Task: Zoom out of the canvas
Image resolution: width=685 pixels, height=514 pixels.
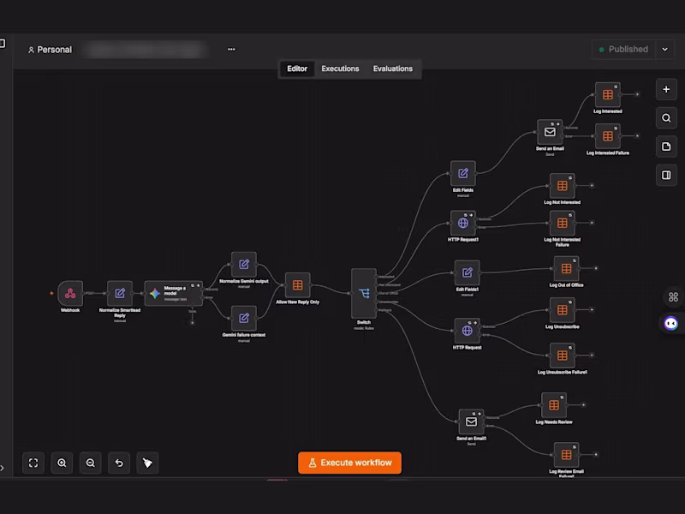Action: 91,463
